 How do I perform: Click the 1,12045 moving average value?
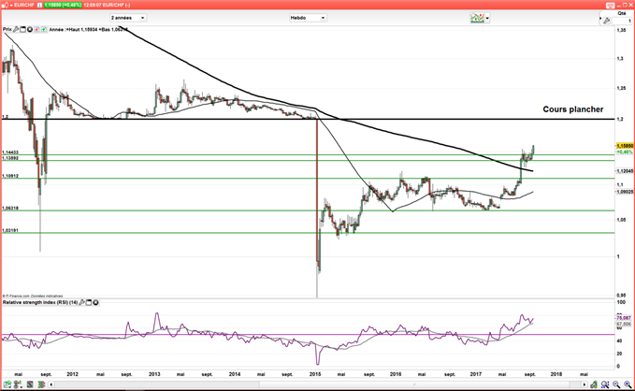pos(625,171)
